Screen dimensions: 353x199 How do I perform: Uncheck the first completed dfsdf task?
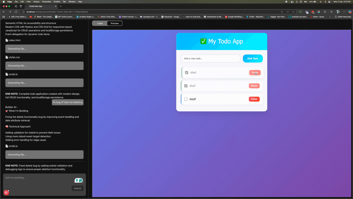pos(187,72)
